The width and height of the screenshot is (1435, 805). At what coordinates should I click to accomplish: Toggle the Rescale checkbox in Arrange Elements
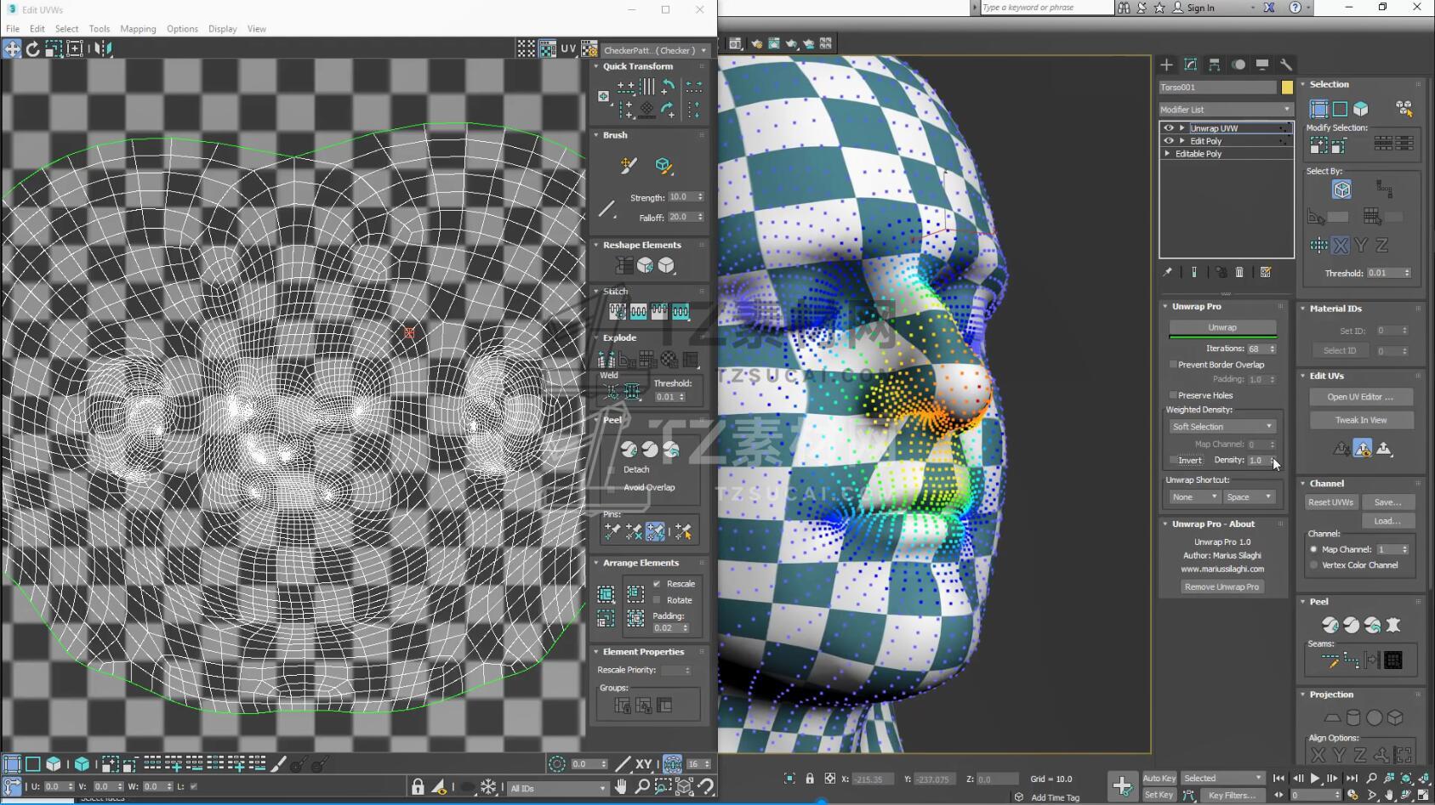point(657,584)
